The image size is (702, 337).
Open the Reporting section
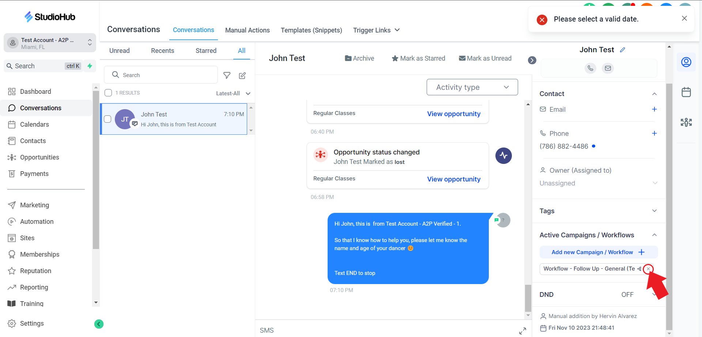pos(34,287)
